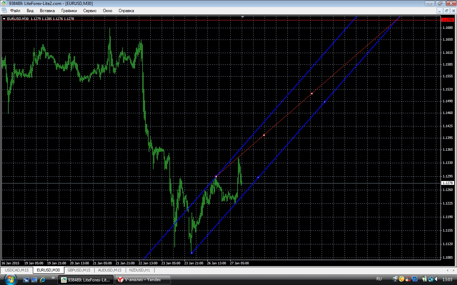Open the Файл menu
The width and height of the screenshot is (457, 285).
tap(15, 11)
